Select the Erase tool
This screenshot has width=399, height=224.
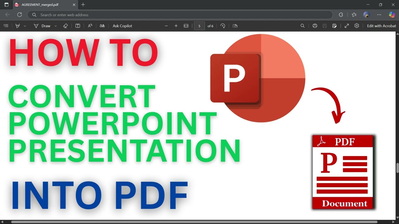65,26
